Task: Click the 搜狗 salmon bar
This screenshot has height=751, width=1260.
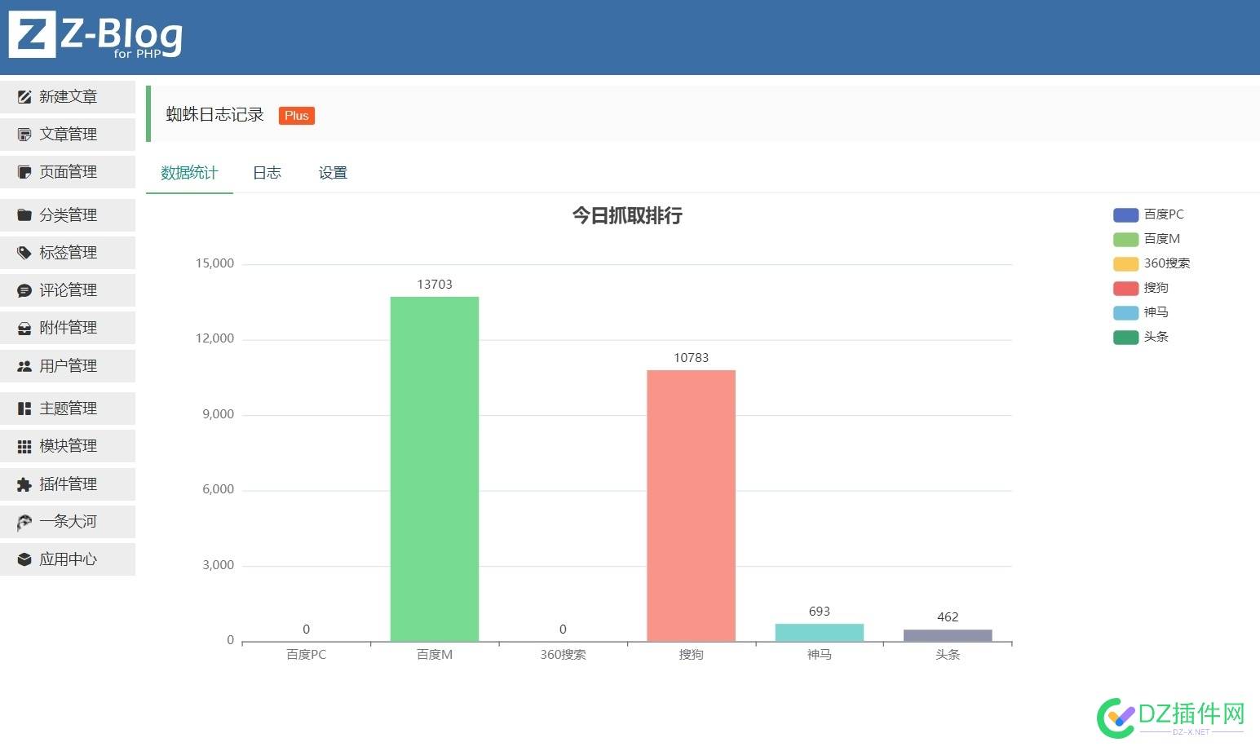Action: (691, 506)
